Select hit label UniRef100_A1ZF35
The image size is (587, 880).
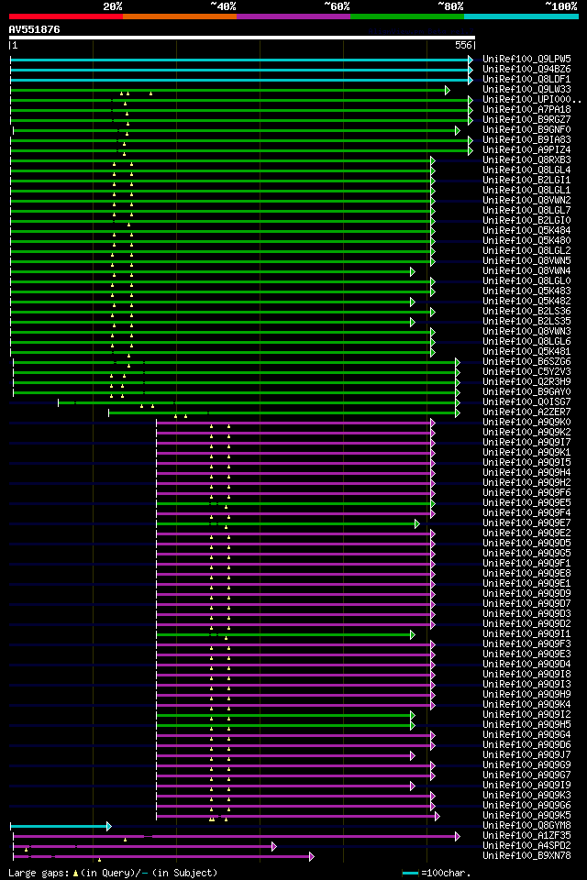pos(526,837)
